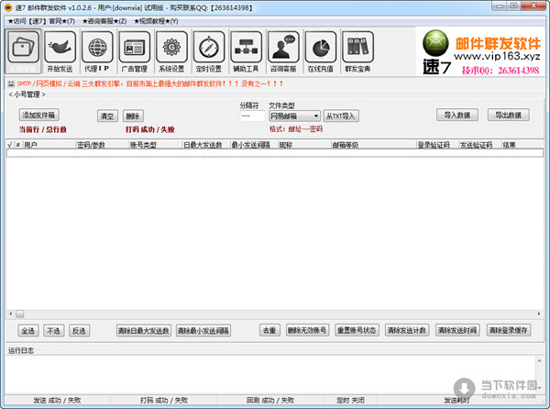Open menu ★视频教程★(Y)
The width and height of the screenshot is (550, 409).
coord(156,21)
